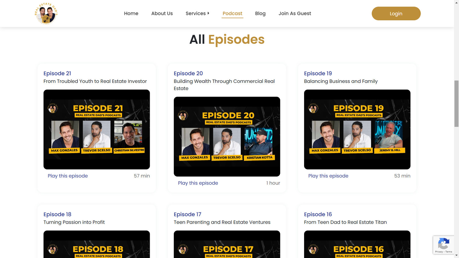Expand the Services dropdown arrow

point(208,13)
